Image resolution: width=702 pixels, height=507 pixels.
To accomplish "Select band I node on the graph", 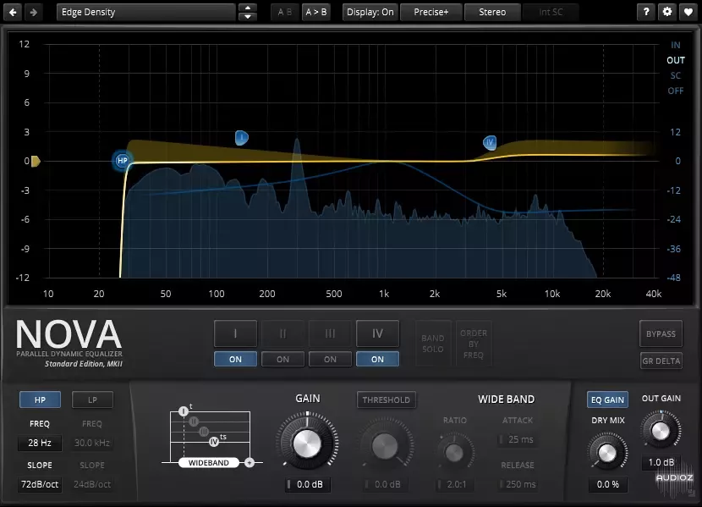I will [241, 137].
